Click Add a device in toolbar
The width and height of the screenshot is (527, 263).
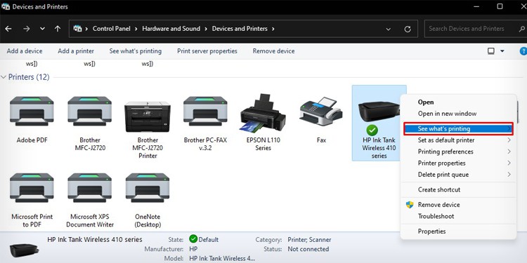[x=25, y=51]
